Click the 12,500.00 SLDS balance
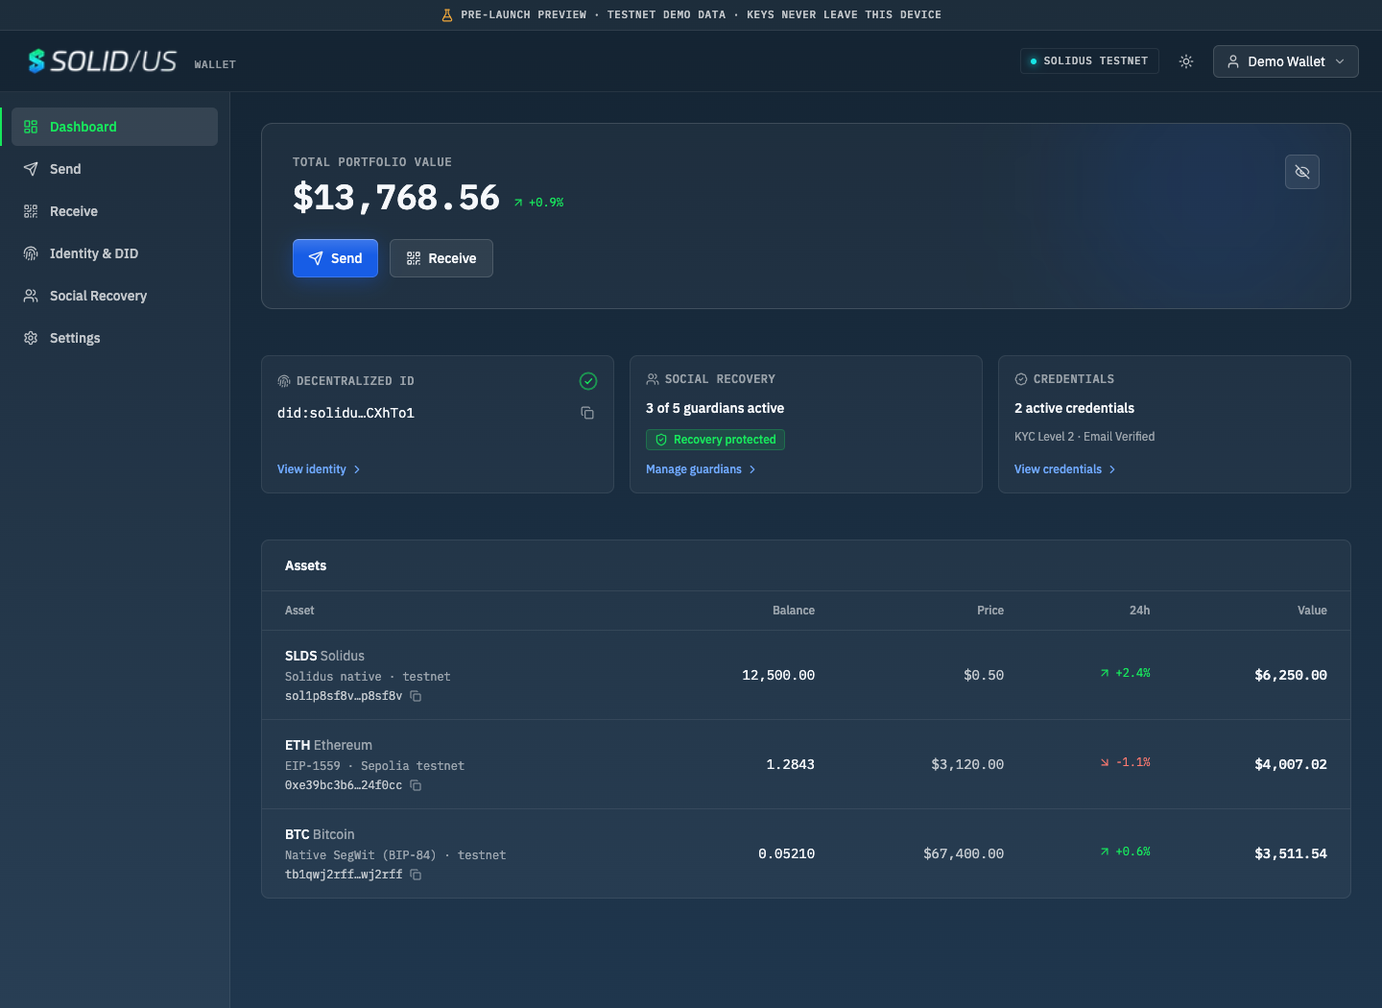 coord(778,675)
